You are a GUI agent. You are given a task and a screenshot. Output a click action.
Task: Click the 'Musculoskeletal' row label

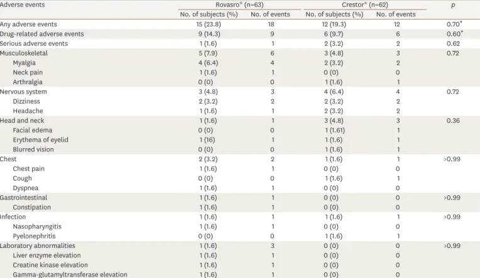tap(24, 53)
